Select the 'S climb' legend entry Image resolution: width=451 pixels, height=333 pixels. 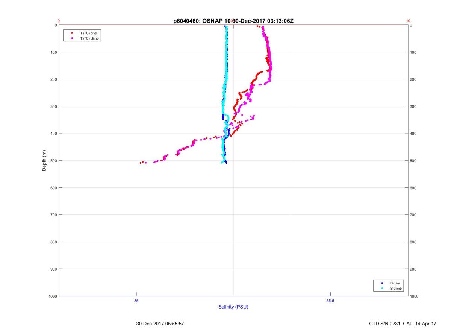click(396, 288)
